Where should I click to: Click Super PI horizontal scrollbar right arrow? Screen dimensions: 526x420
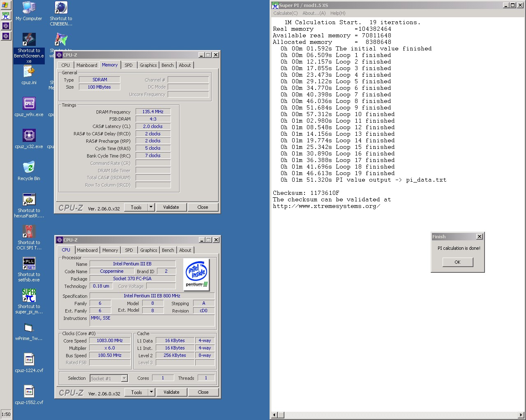(x=521, y=415)
